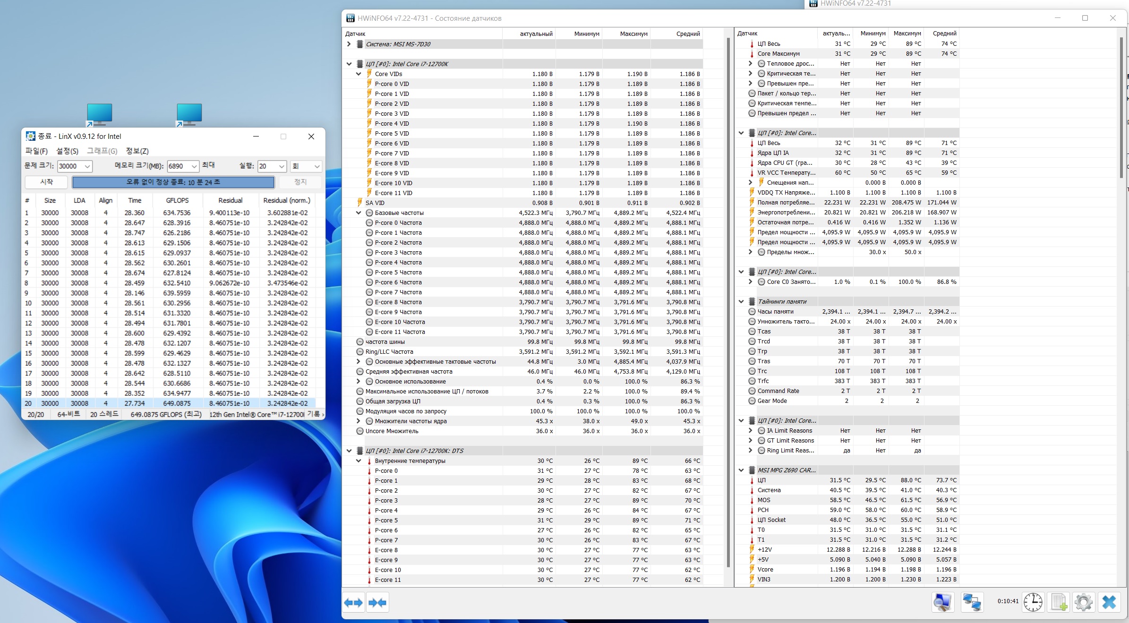Reset sensor timer with clock icon
The image size is (1129, 623).
(x=1033, y=602)
